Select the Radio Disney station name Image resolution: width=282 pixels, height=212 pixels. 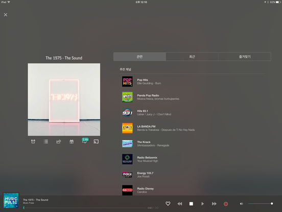(x=145, y=188)
